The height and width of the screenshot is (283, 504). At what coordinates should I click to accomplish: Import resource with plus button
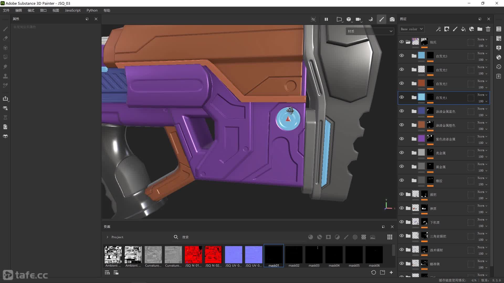[x=391, y=273]
